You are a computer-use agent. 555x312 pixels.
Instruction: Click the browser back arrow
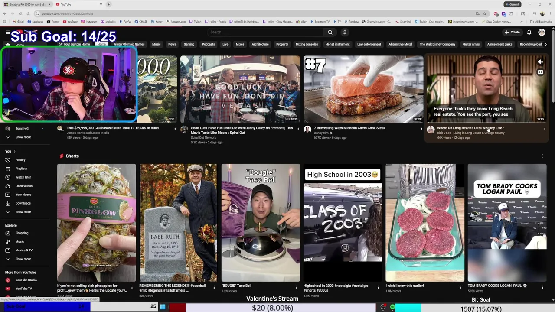[x=5, y=13]
